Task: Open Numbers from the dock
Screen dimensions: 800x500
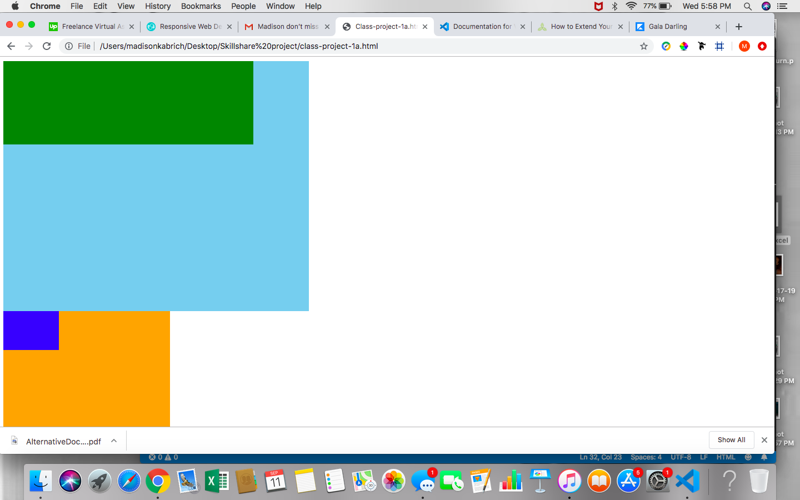Action: (x=511, y=481)
